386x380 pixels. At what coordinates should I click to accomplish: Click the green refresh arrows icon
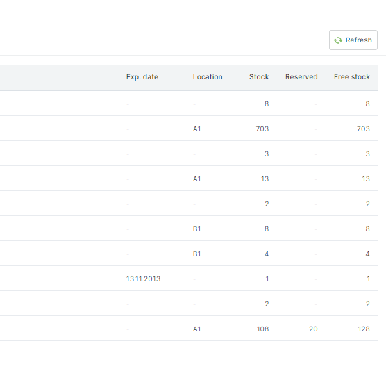(x=338, y=40)
